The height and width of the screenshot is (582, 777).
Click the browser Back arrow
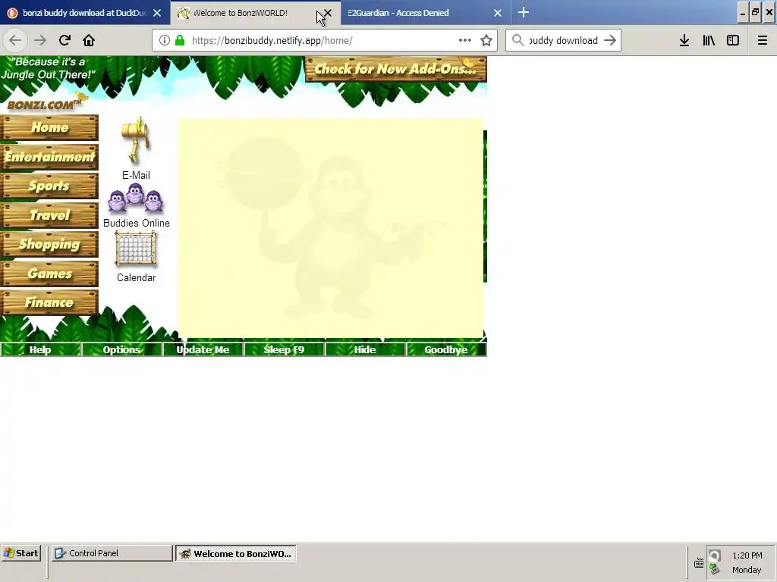15,40
